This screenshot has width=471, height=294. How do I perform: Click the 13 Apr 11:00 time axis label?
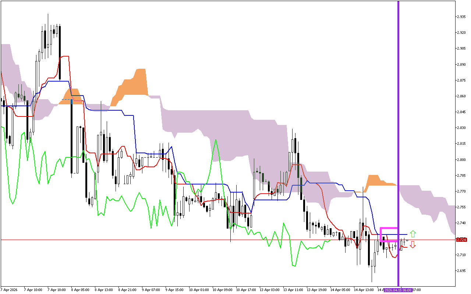point(293,290)
